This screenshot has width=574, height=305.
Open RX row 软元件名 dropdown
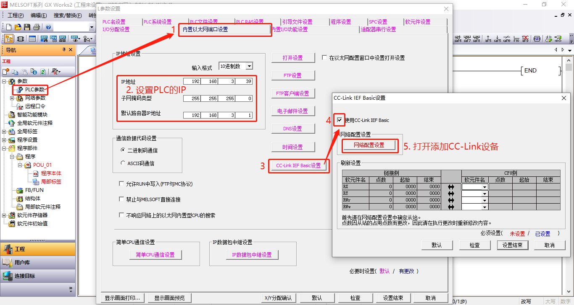tap(485, 187)
